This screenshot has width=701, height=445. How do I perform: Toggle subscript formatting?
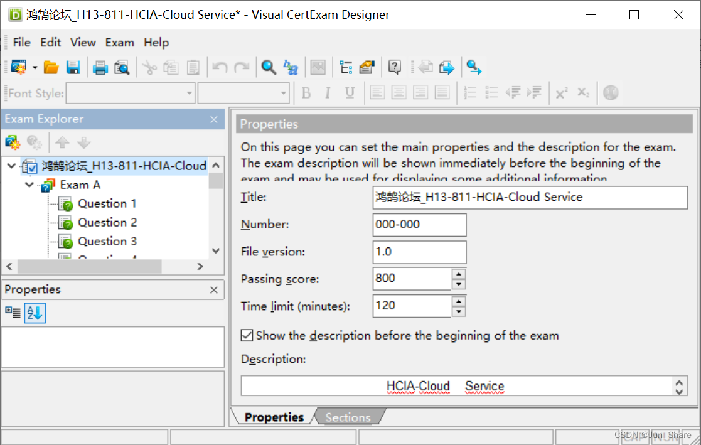point(584,93)
